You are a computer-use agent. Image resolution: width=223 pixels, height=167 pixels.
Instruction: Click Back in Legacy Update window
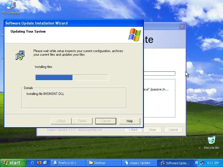click(x=133, y=130)
